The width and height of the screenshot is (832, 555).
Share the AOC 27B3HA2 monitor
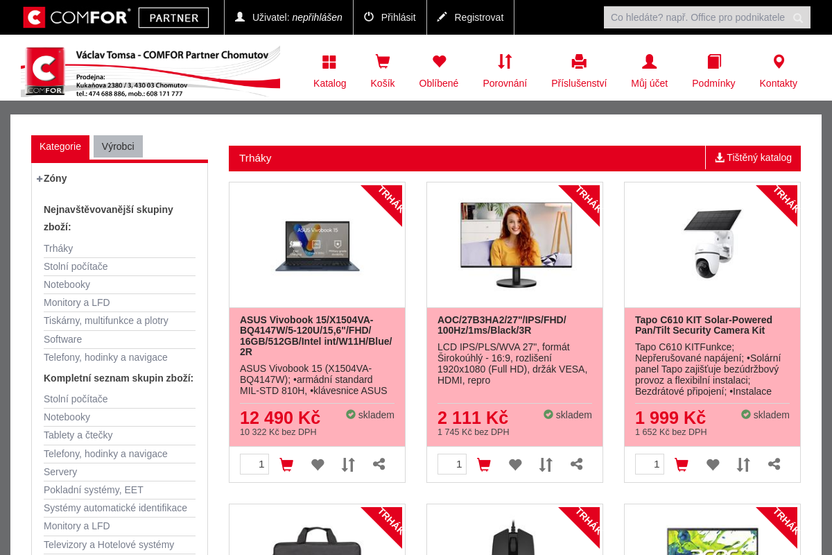click(x=577, y=464)
